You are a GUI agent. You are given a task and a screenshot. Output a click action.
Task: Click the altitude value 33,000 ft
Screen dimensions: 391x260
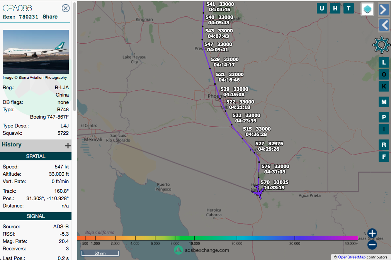coord(59,174)
